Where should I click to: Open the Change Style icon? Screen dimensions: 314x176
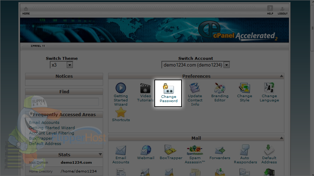tap(244, 88)
